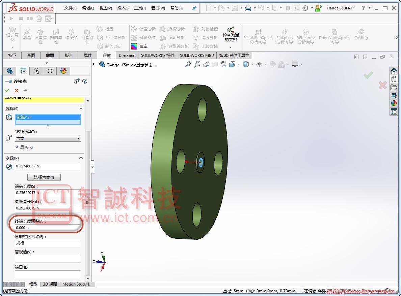The width and height of the screenshot is (401, 296).
Task: Open the Print dropdown arrow
Action: pos(255,8)
